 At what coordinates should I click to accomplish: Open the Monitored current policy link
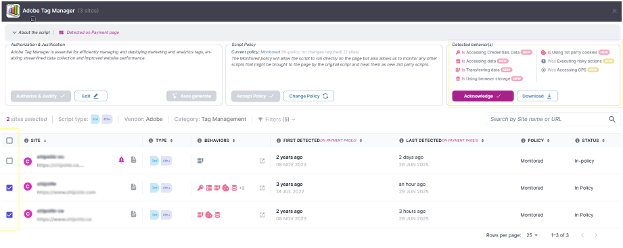coord(271,52)
